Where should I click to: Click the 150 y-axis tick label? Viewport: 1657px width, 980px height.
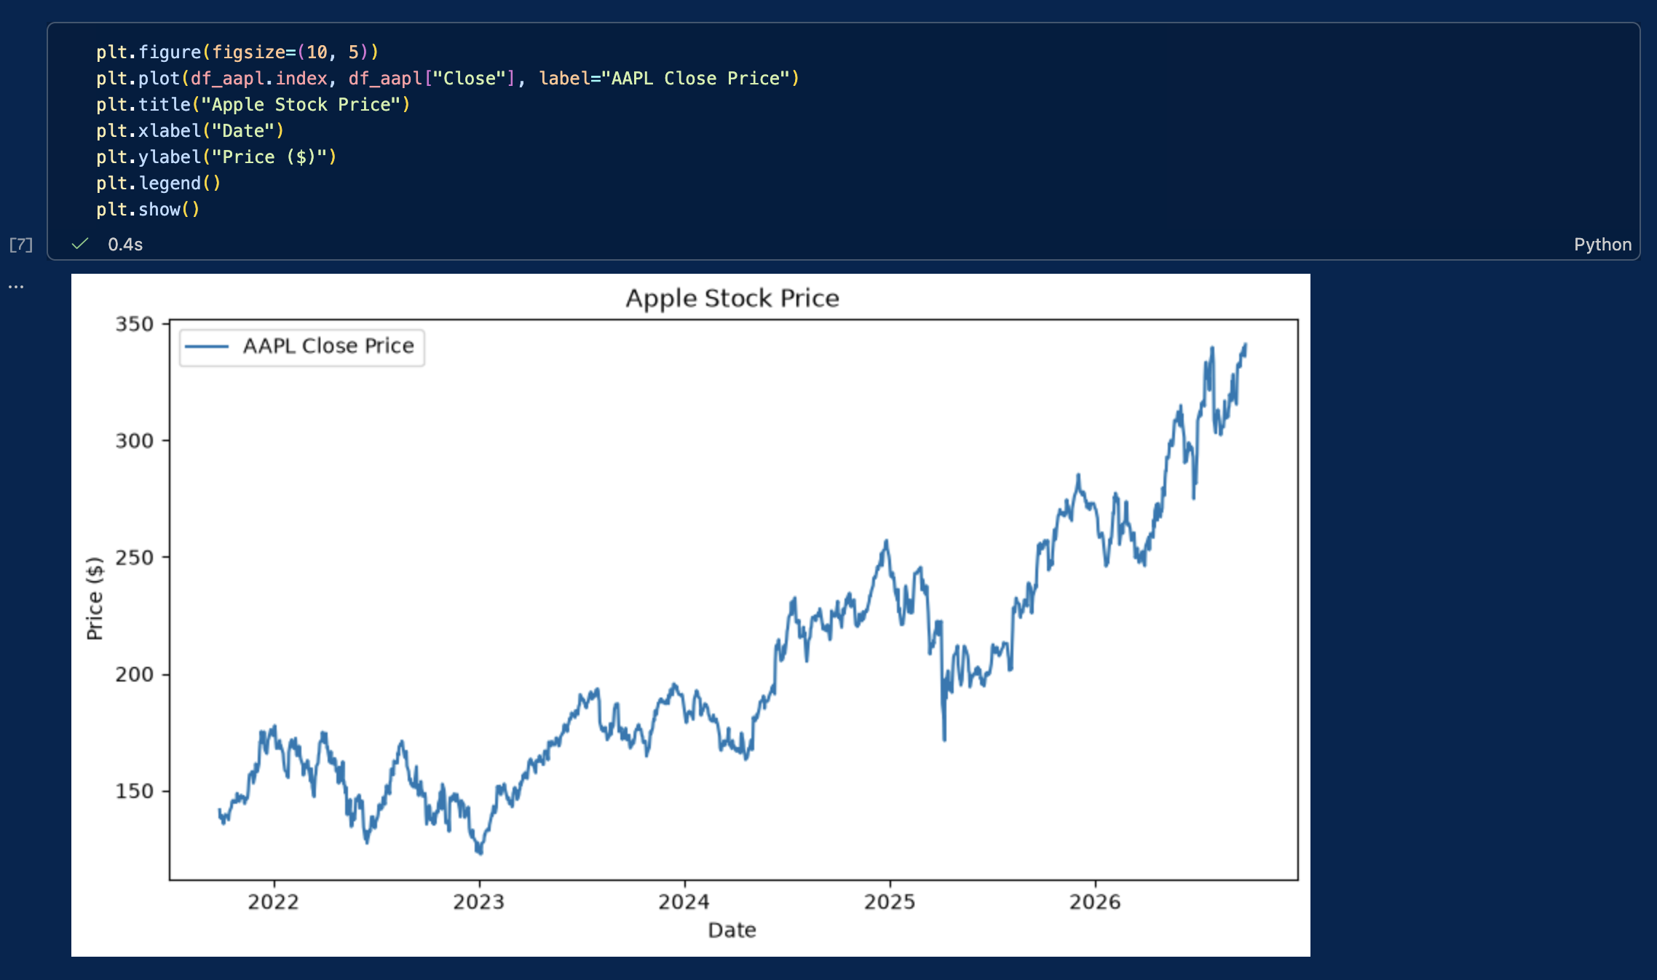[135, 791]
